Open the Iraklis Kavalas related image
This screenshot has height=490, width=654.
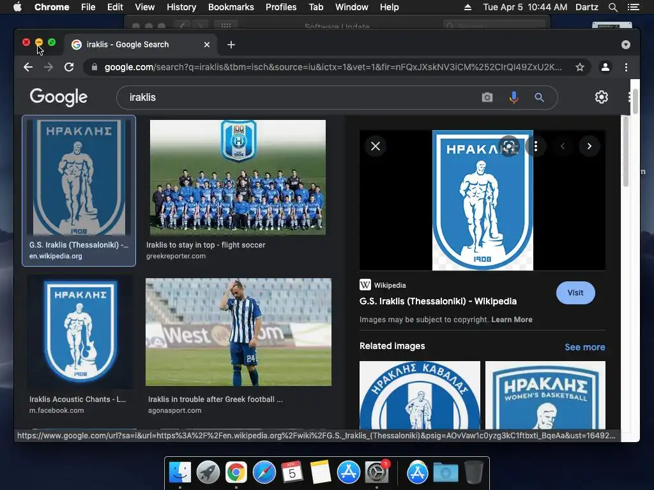click(x=420, y=395)
